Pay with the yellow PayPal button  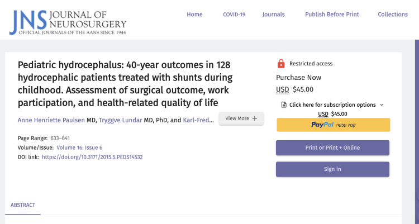click(x=333, y=125)
